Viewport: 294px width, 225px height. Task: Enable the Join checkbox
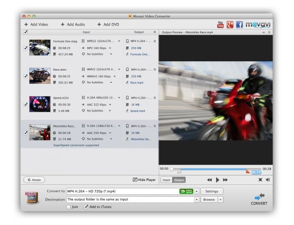click(68, 207)
